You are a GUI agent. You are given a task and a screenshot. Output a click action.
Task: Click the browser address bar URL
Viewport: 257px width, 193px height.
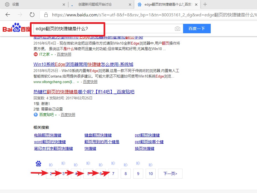pos(154,15)
